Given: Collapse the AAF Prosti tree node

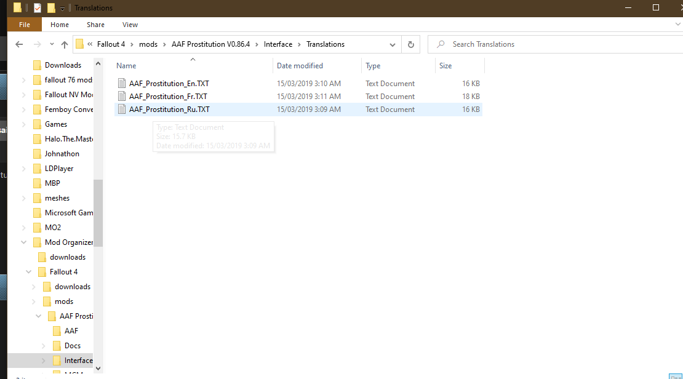Looking at the screenshot, I should 39,317.
